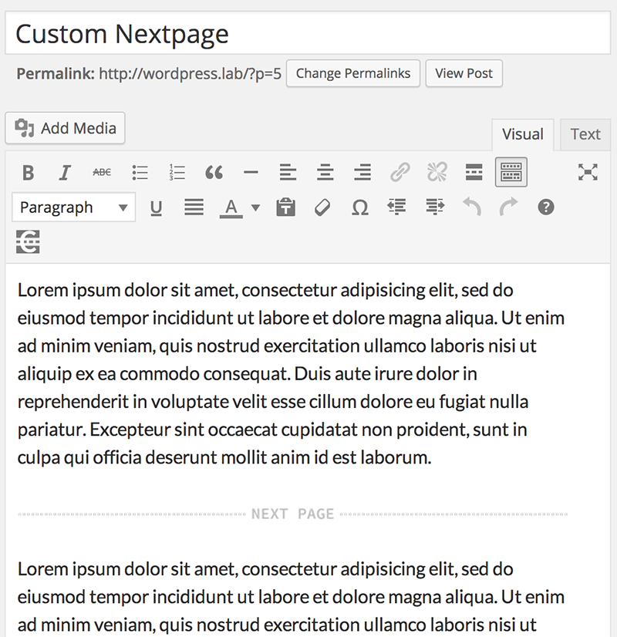Click the Change Permalinks button

pos(353,73)
